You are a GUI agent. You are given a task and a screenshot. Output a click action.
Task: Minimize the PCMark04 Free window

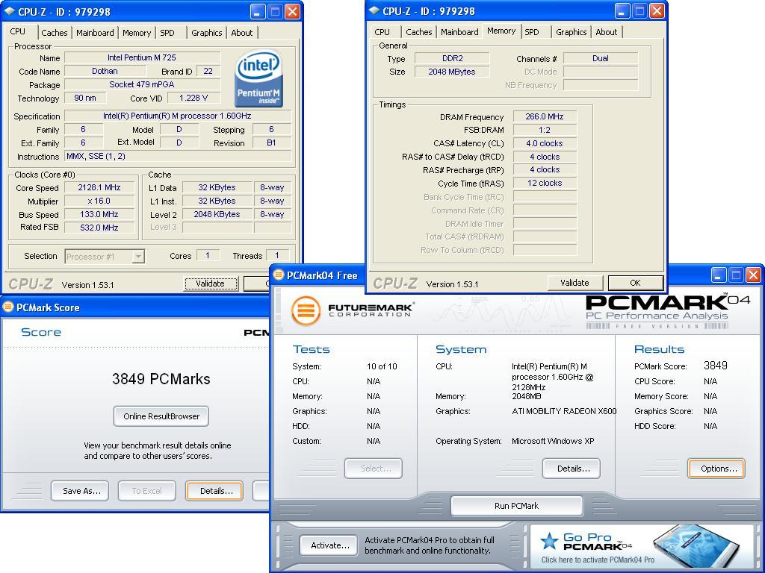[x=719, y=275]
